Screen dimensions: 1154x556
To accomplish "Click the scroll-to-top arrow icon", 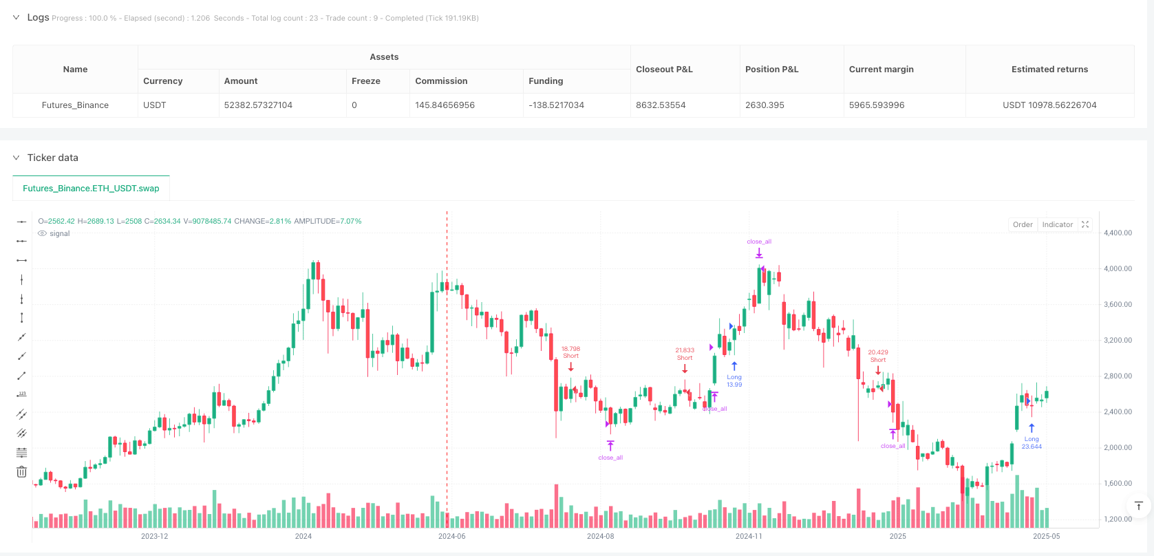I will pos(1139,506).
